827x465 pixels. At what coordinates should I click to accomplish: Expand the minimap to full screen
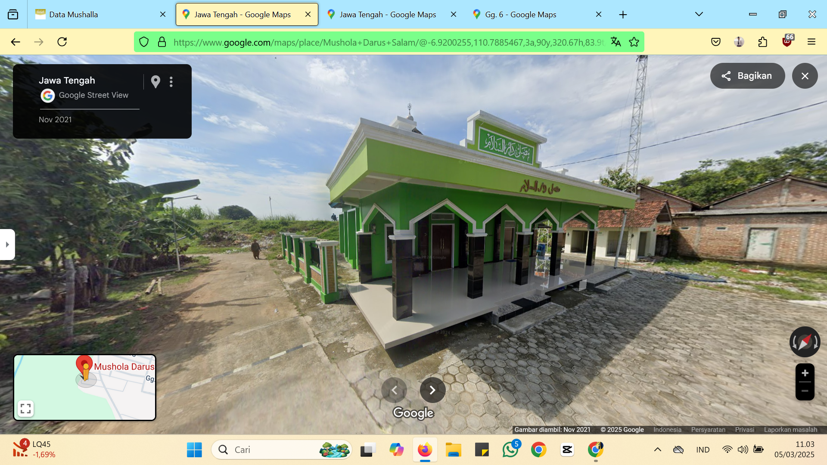click(x=25, y=408)
